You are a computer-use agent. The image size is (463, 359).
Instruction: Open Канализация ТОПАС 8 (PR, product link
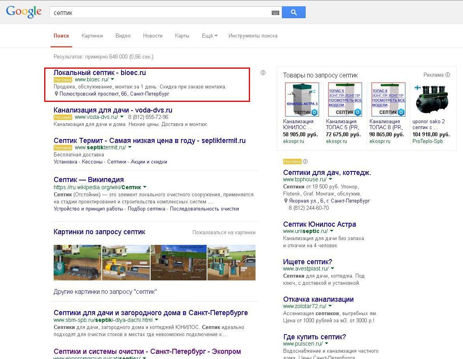[386, 124]
